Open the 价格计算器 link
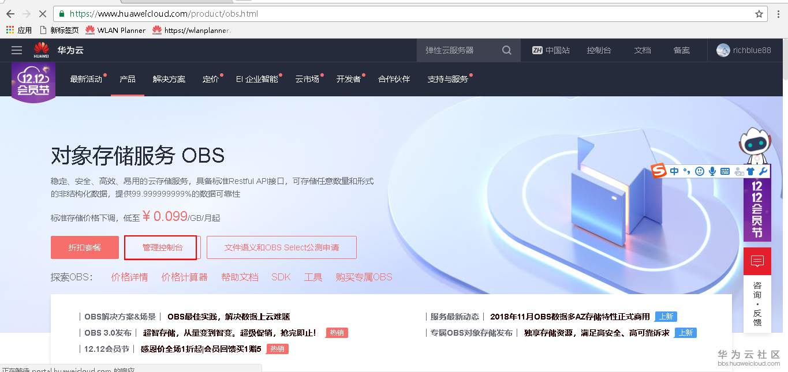The height and width of the screenshot is (372, 788). point(185,277)
